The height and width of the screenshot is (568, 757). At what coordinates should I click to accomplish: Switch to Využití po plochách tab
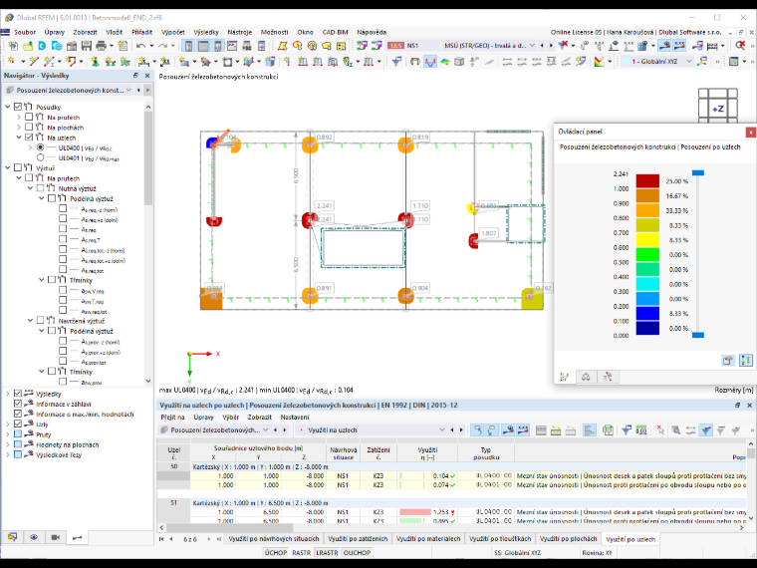click(x=568, y=538)
